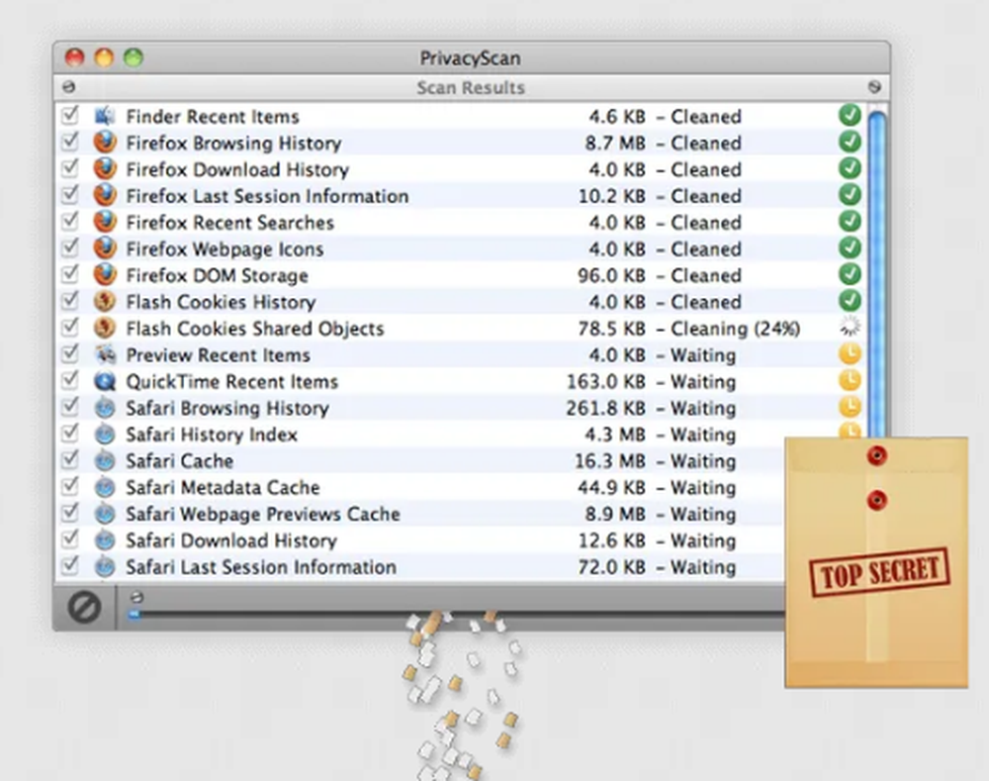Image resolution: width=989 pixels, height=781 pixels.
Task: Uncheck Finder Recent Items checkbox
Action: tap(70, 116)
